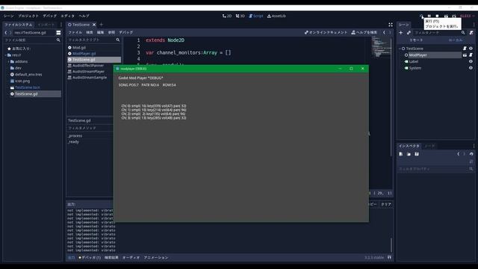Switch scene tree to Local (ローカル)
The height and width of the screenshot is (269, 478).
click(x=456, y=40)
